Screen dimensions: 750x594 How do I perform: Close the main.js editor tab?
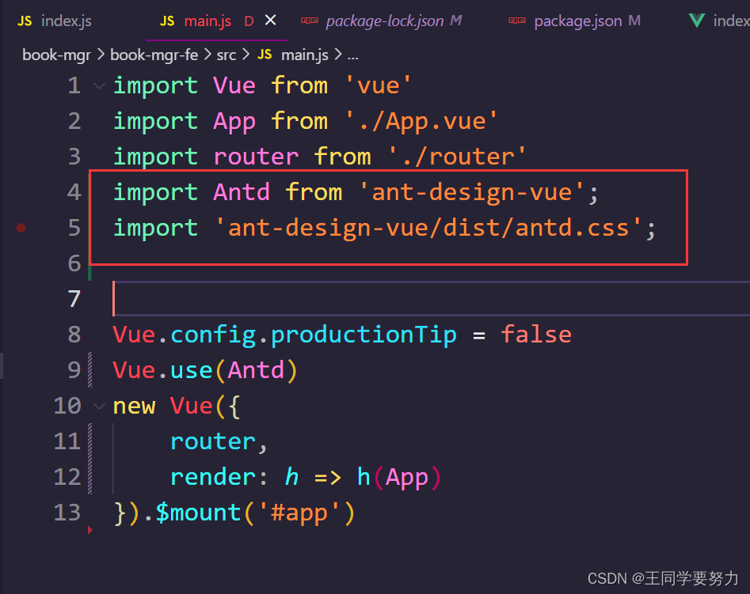[271, 21]
